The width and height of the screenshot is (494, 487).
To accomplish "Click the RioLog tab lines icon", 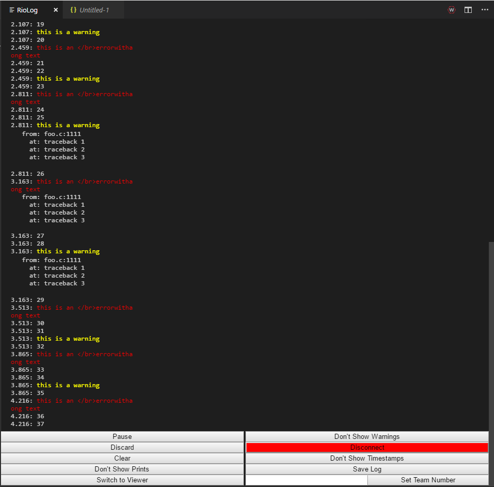I will coord(12,10).
